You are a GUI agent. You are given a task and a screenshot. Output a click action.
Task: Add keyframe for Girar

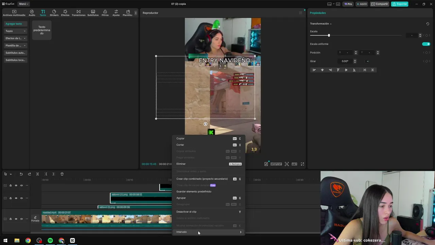(x=427, y=61)
